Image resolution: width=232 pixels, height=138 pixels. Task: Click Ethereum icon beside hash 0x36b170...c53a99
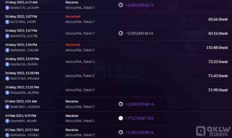[x=7, y=8]
